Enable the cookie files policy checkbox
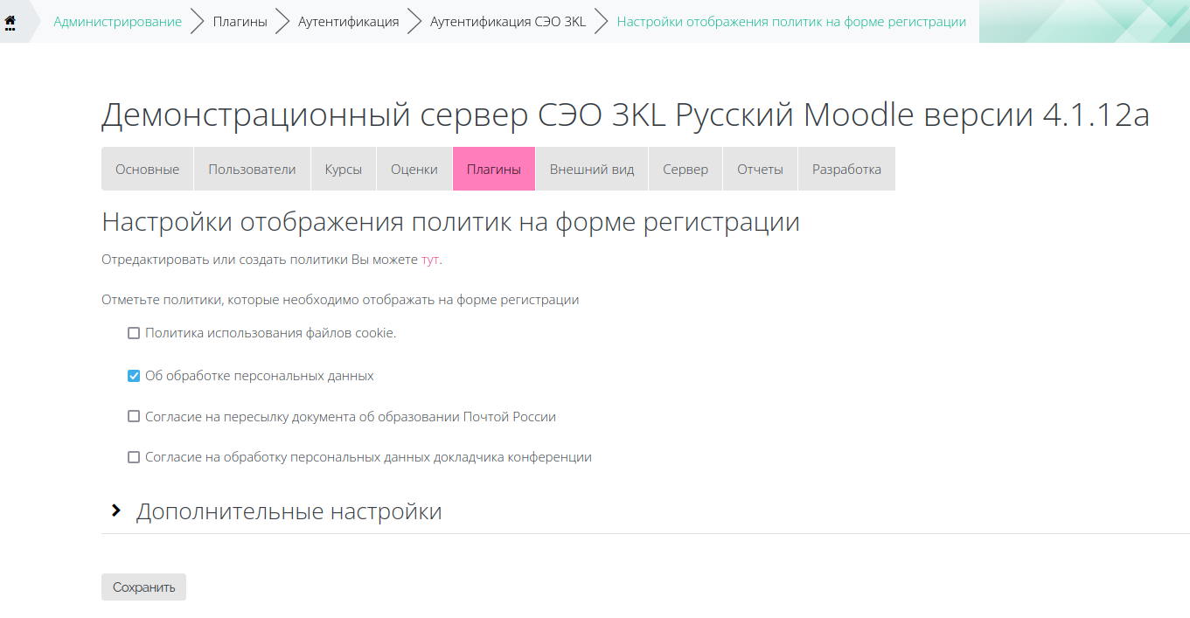The image size is (1190, 618). click(134, 333)
